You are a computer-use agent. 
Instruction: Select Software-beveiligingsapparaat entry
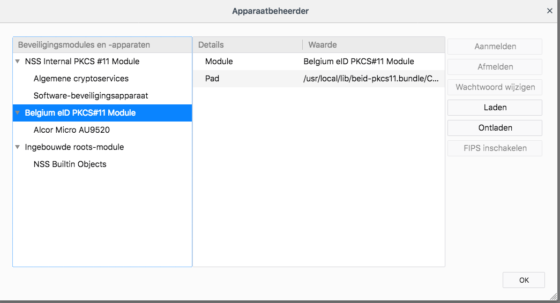click(91, 96)
